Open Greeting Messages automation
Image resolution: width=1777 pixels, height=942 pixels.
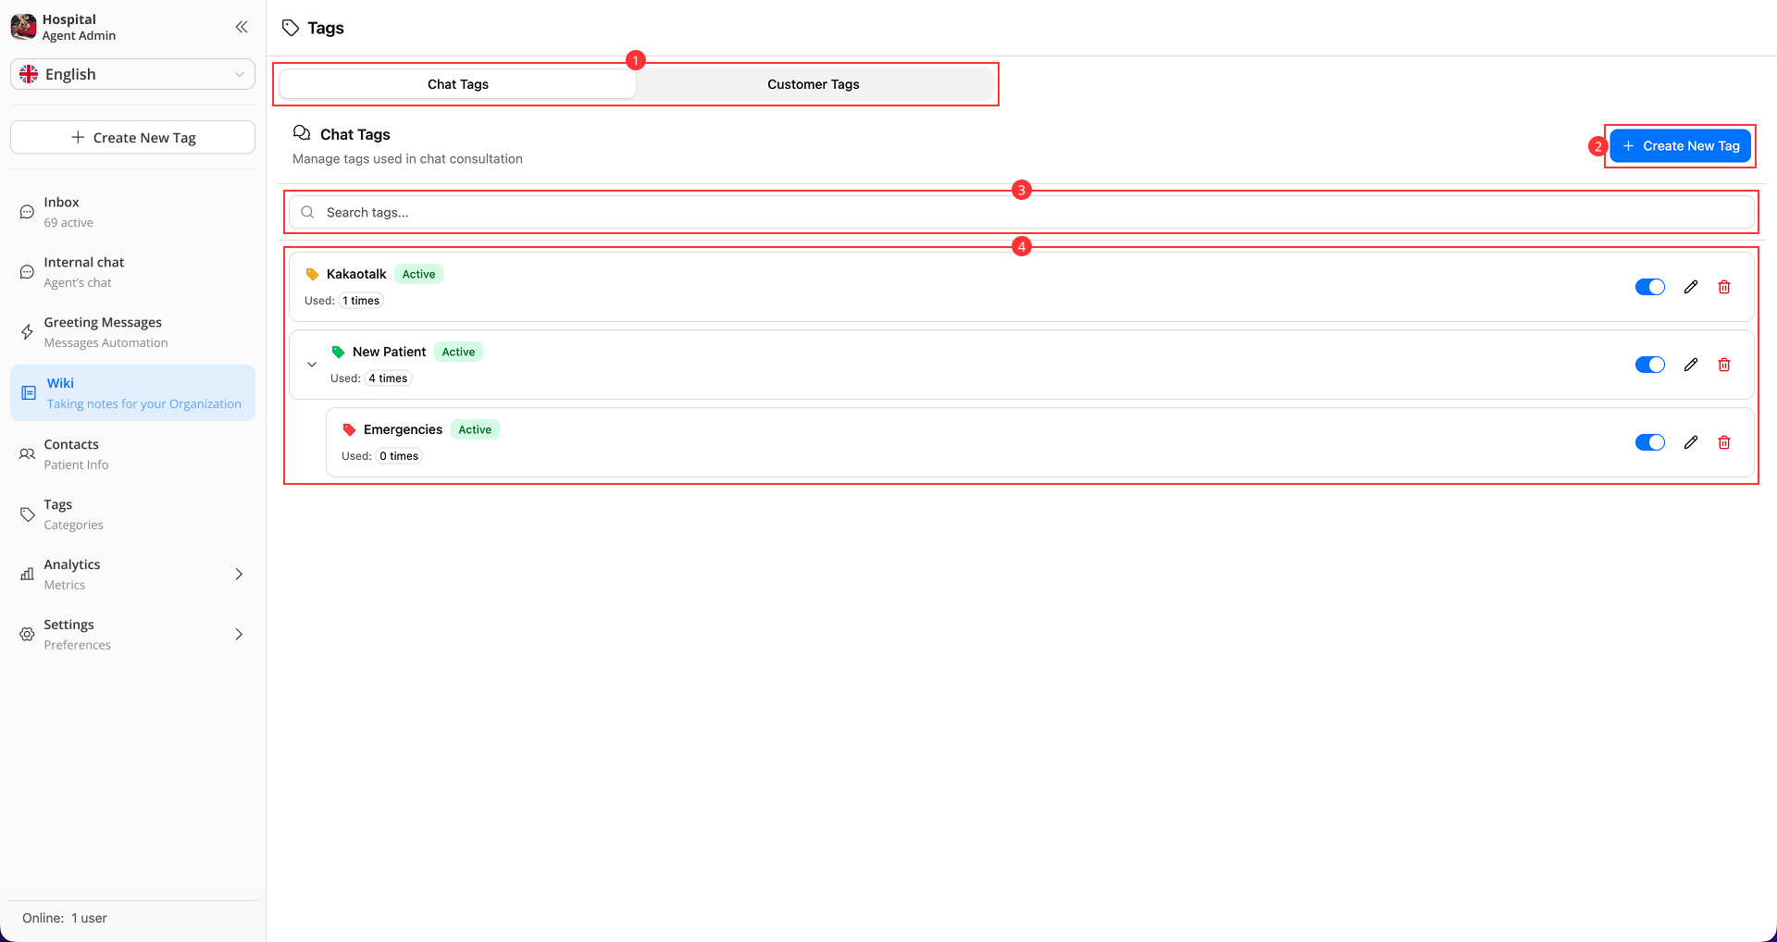click(x=26, y=331)
